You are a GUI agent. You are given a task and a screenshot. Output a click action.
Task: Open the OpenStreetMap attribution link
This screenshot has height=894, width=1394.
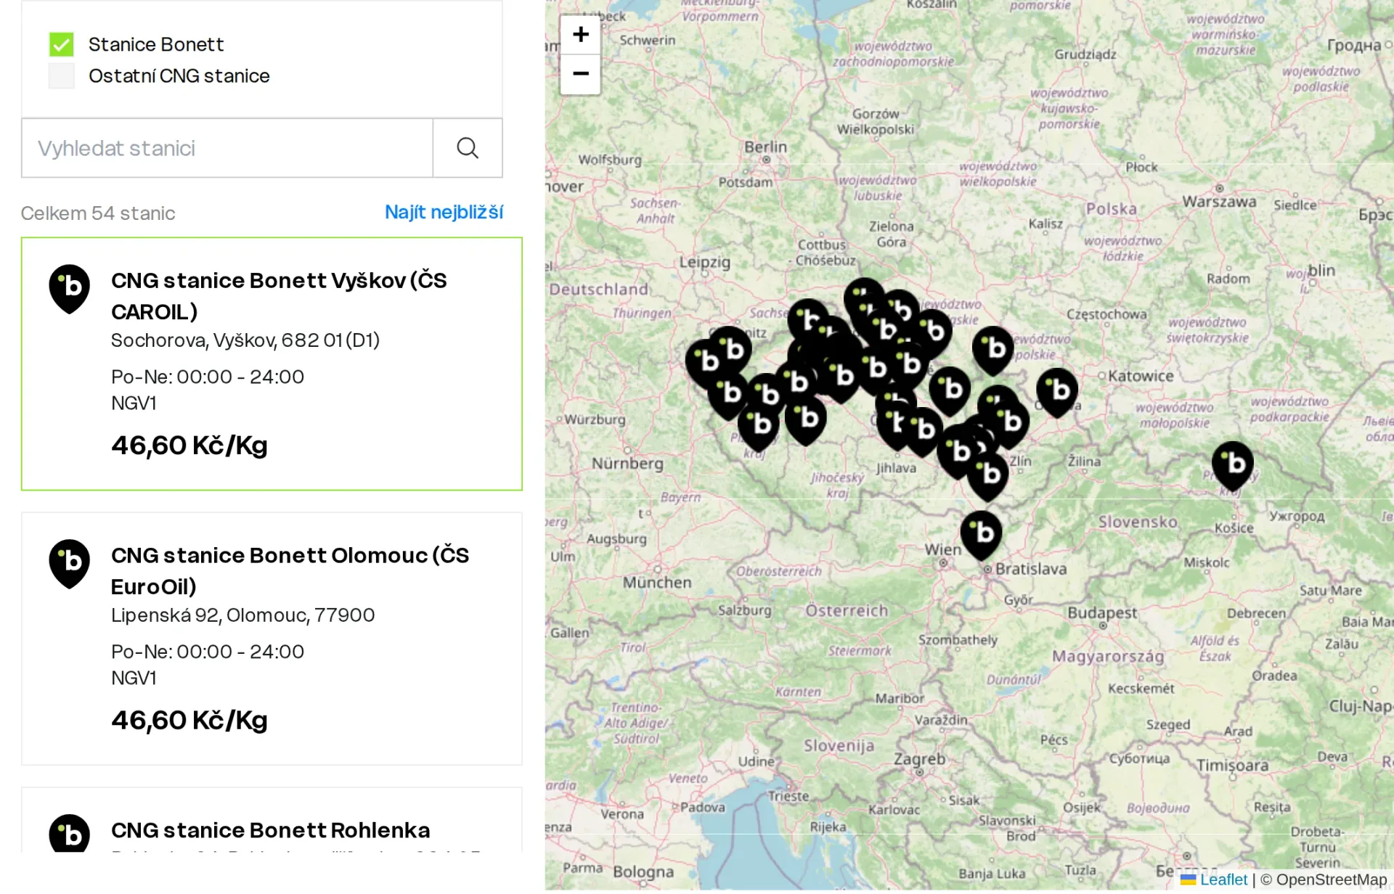[x=1331, y=879]
